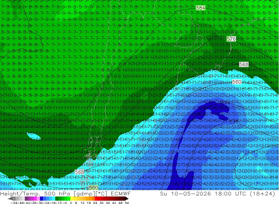
Task: Click the '-54' legend value
Action: click(14, 203)
